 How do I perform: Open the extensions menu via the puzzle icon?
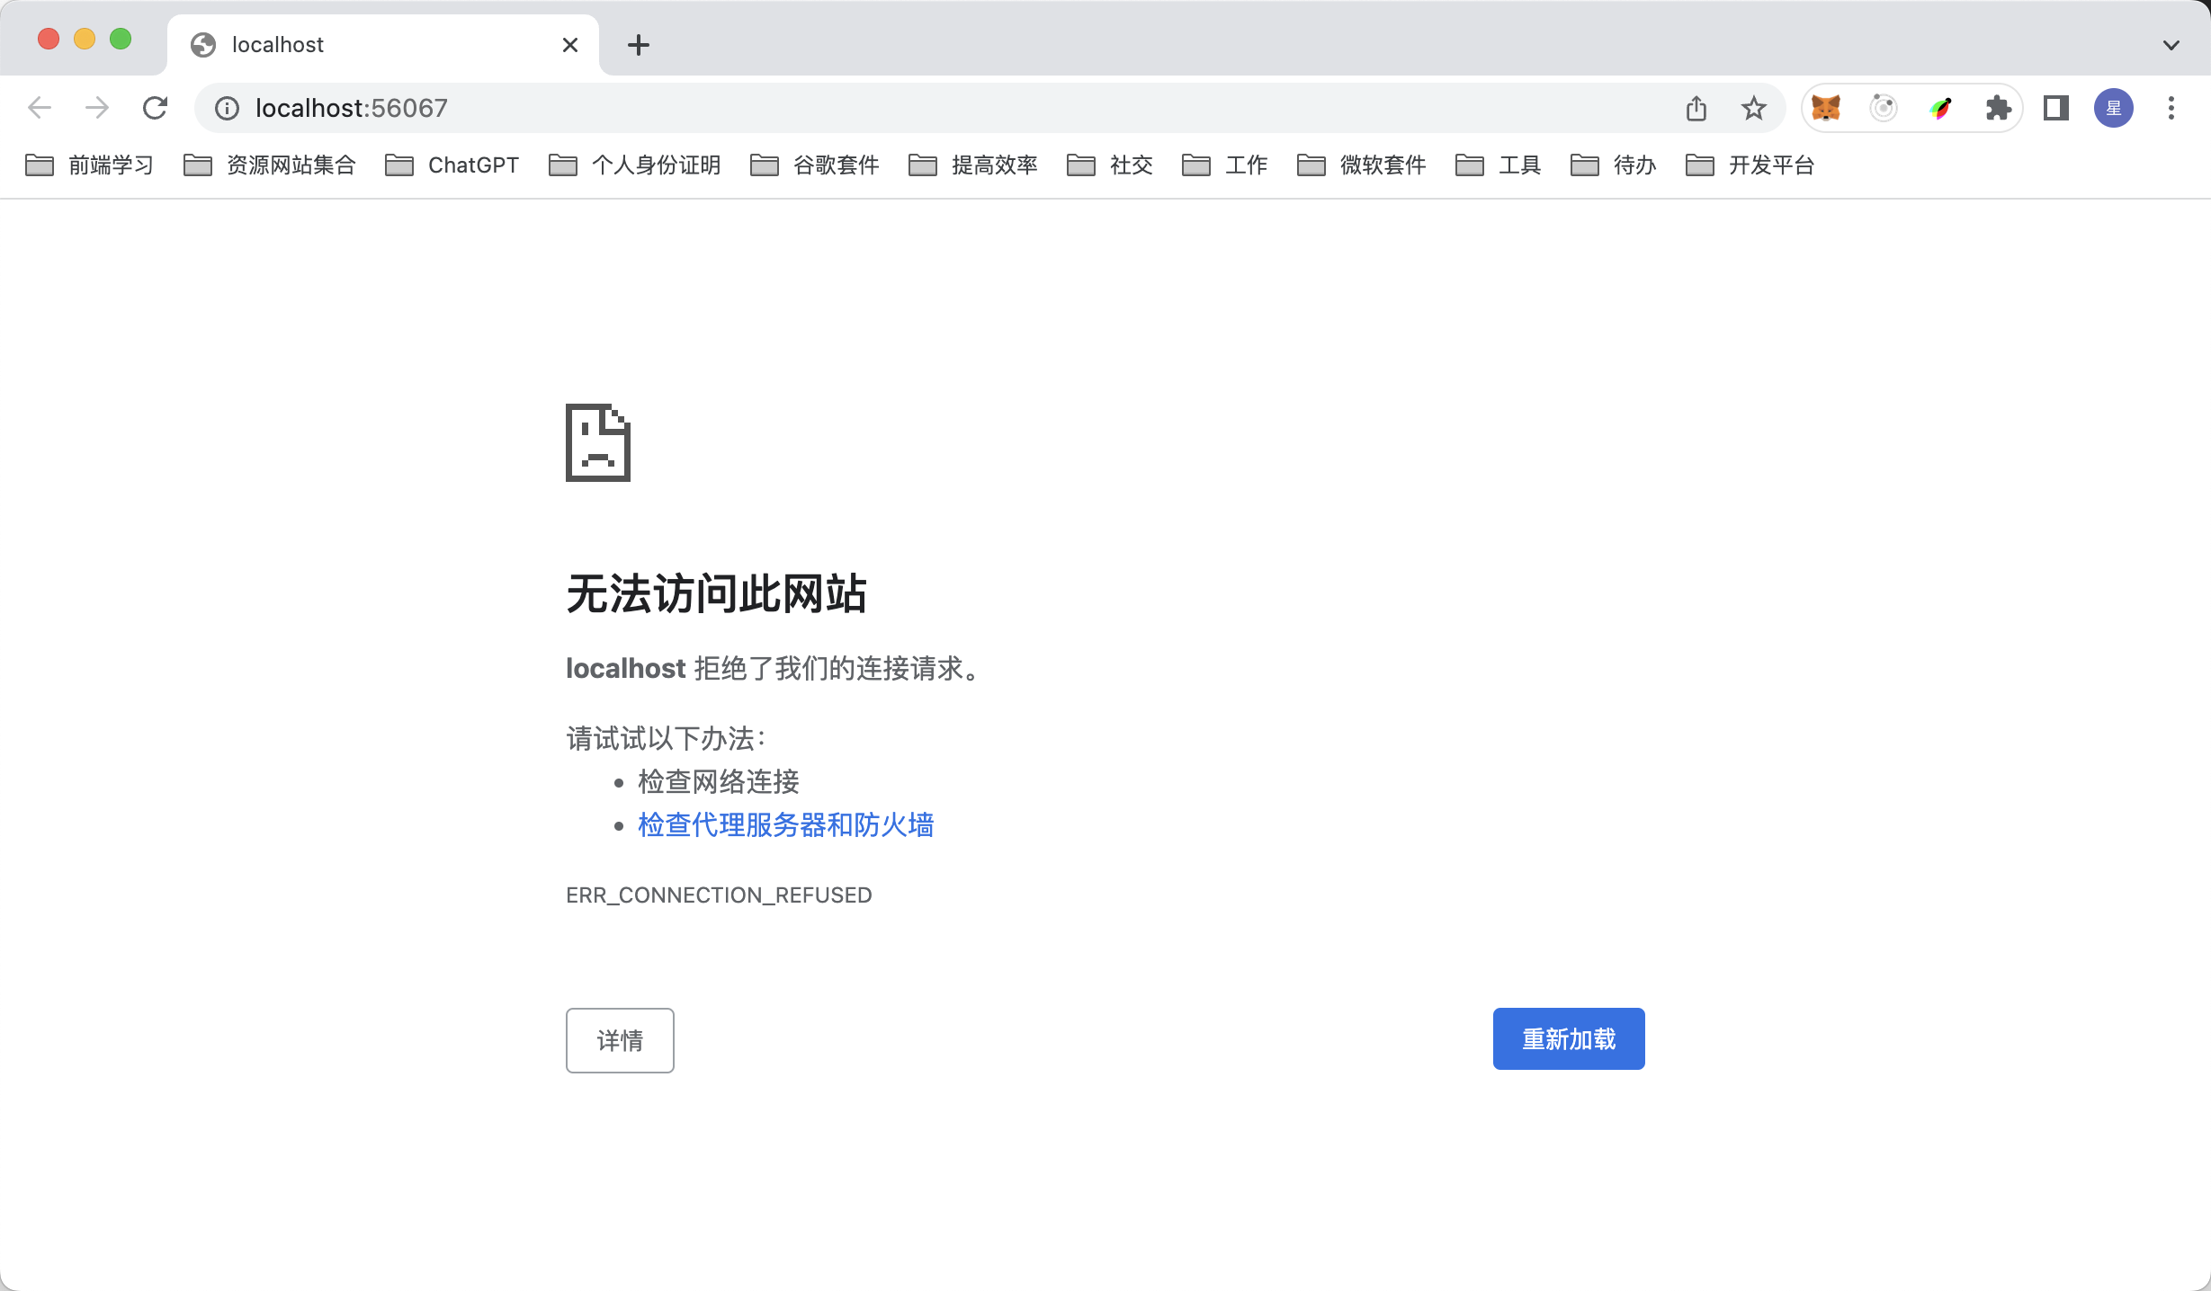(1999, 107)
